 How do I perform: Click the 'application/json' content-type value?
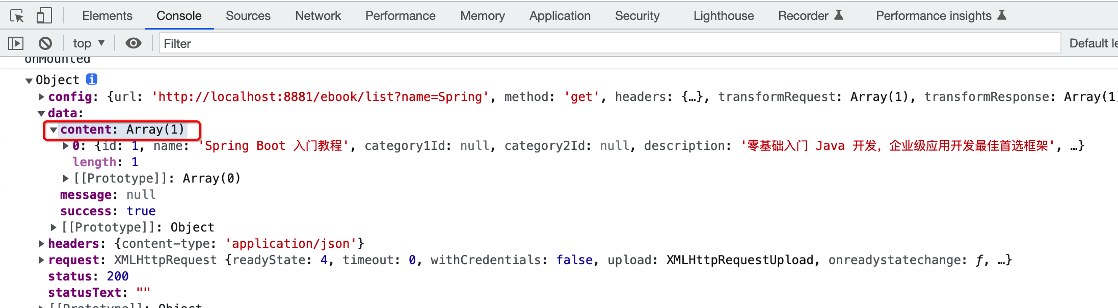(291, 243)
